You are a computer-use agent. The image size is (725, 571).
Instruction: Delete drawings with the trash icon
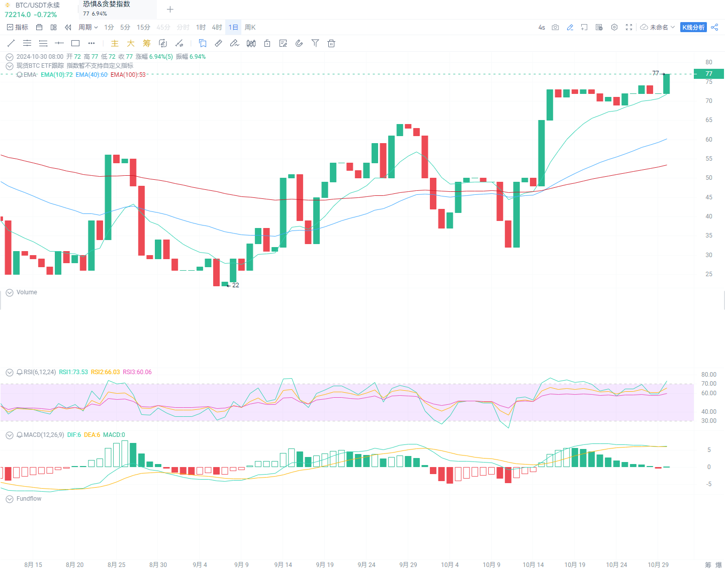331,43
